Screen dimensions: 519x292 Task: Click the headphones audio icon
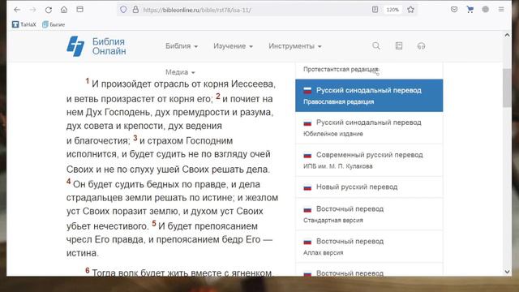click(x=421, y=46)
